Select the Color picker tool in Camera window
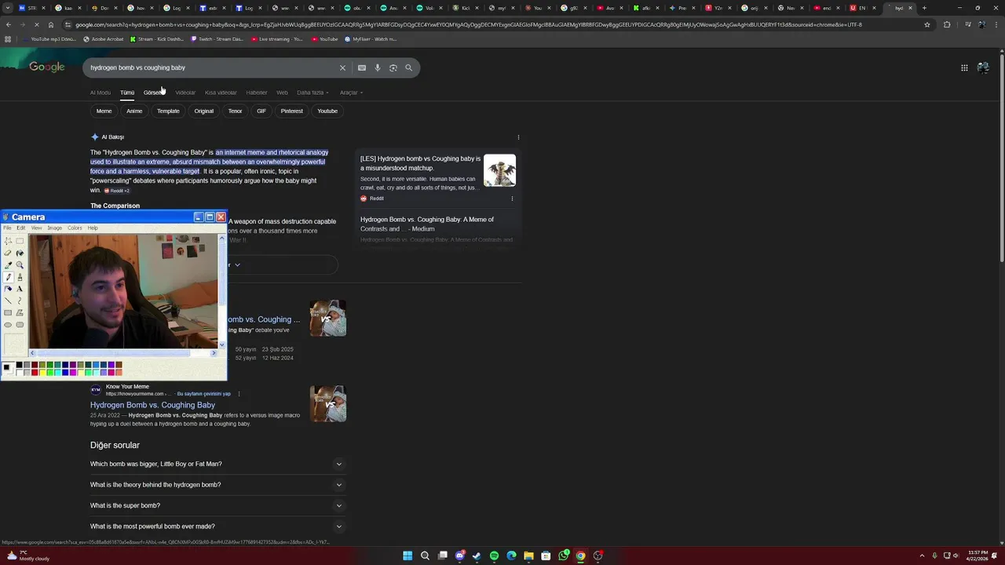The height and width of the screenshot is (565, 1005). (x=8, y=265)
